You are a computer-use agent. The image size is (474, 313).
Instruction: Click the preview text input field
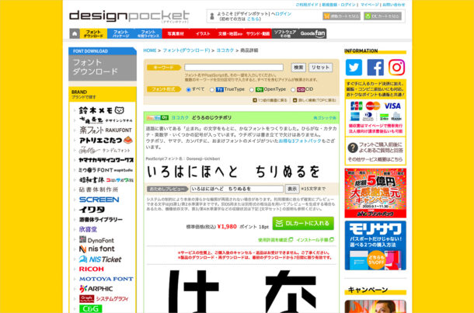tap(237, 189)
